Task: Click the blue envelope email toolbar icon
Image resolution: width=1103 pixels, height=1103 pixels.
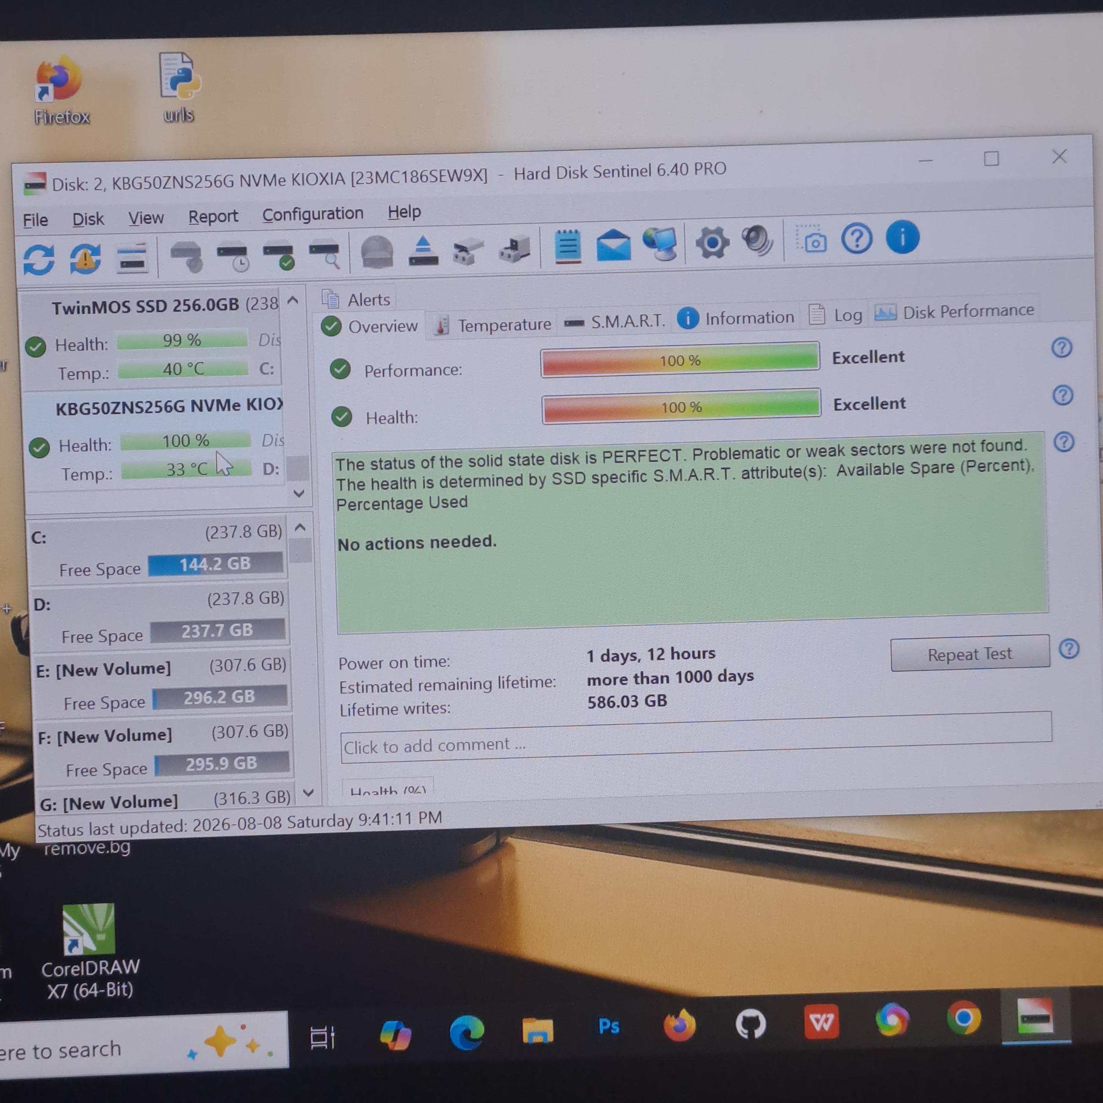Action: [614, 246]
